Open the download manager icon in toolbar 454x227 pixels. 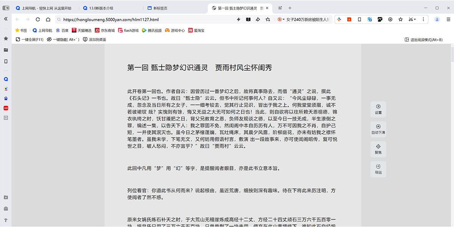[390, 19]
